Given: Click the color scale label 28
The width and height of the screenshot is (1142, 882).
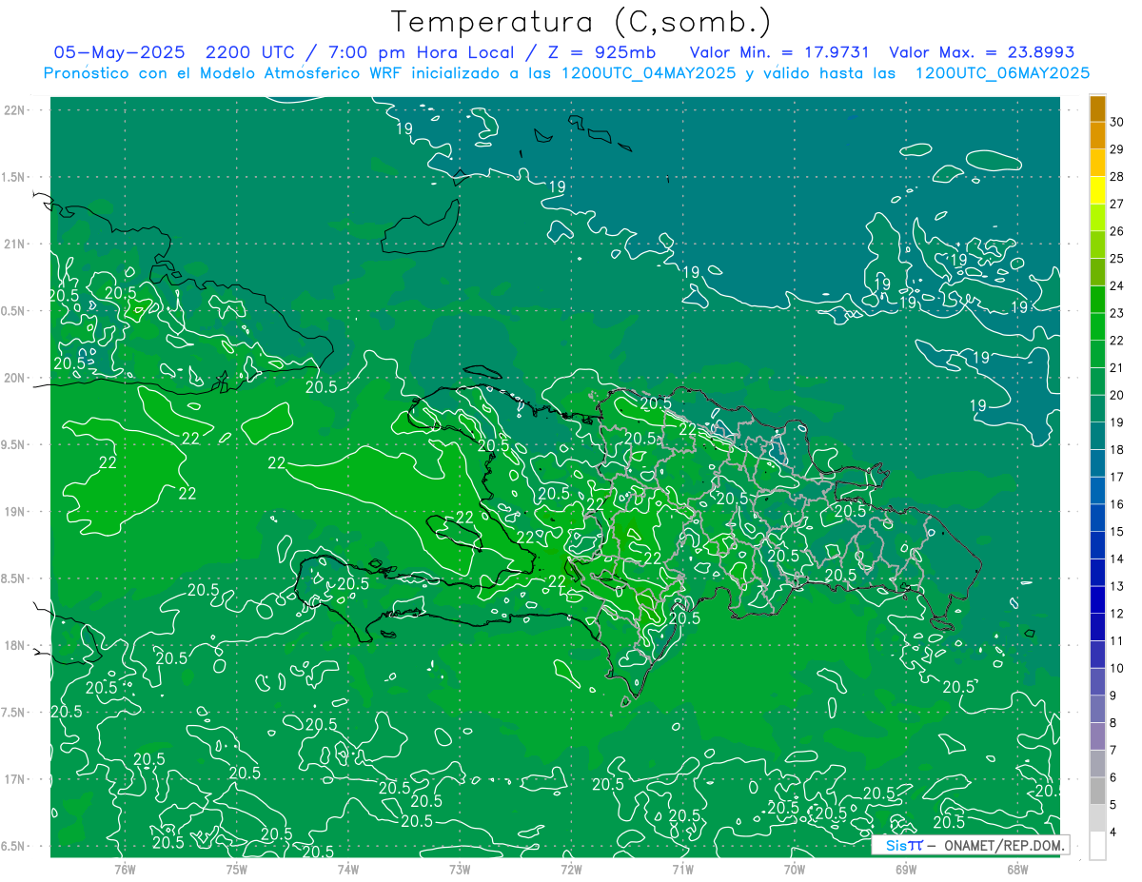Looking at the screenshot, I should [x=1117, y=176].
